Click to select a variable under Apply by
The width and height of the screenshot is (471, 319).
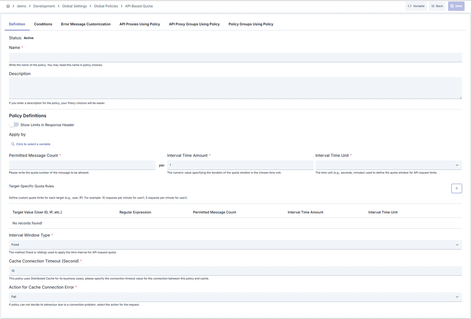tap(33, 144)
